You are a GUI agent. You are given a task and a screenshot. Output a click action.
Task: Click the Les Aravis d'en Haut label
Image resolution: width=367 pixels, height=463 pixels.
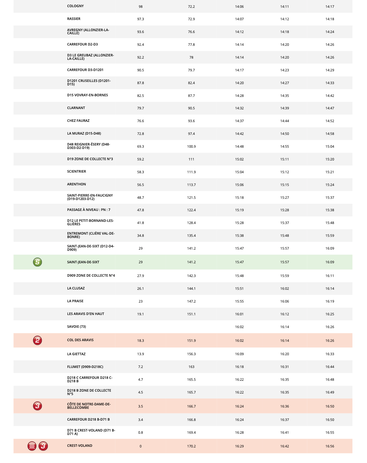coord(86,314)
